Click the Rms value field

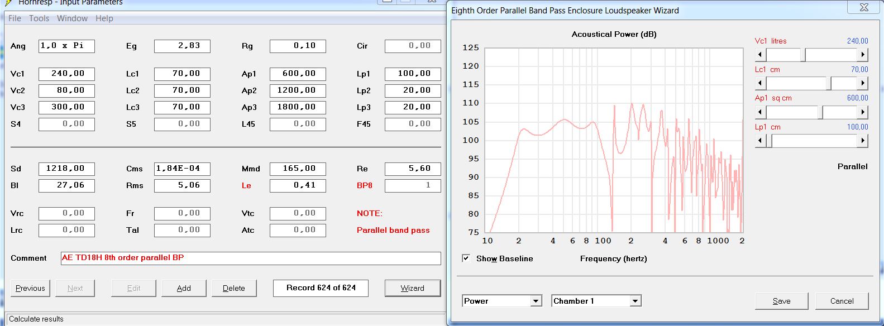[x=182, y=185]
